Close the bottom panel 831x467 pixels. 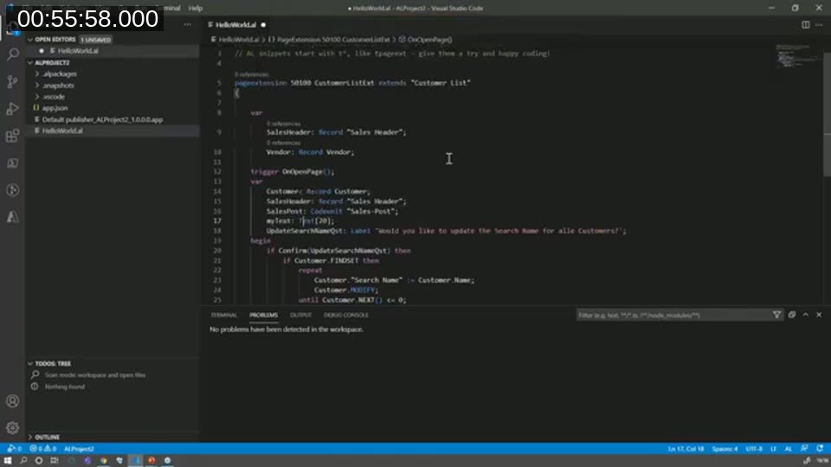[819, 315]
